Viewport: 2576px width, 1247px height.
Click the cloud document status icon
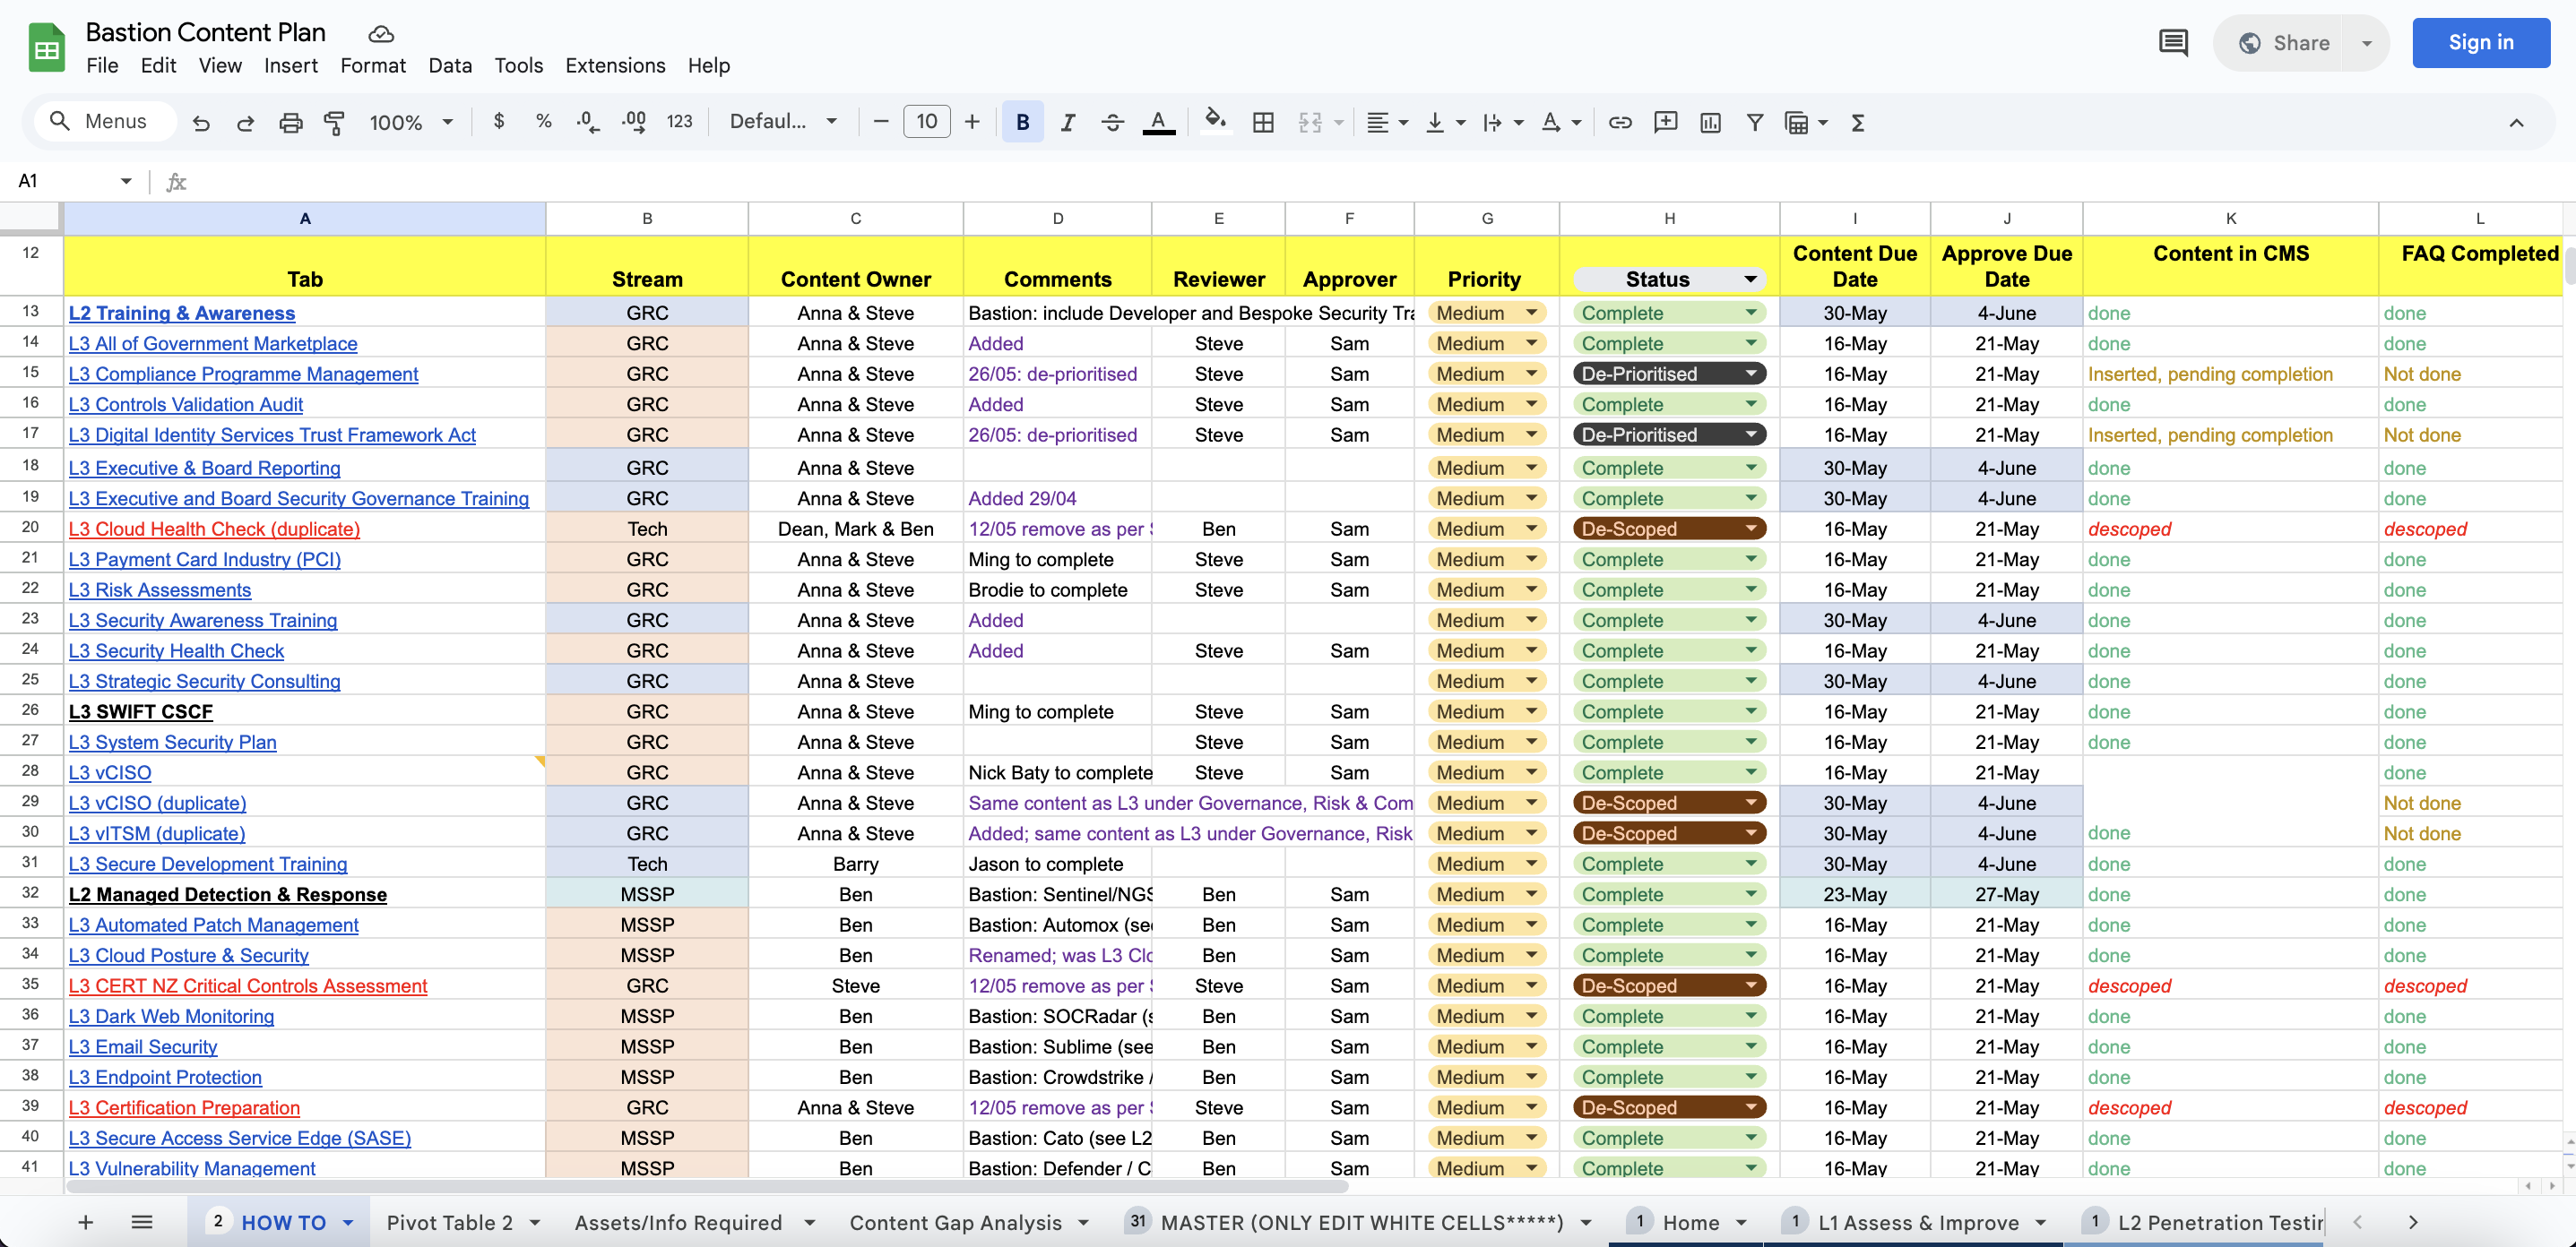(x=381, y=34)
